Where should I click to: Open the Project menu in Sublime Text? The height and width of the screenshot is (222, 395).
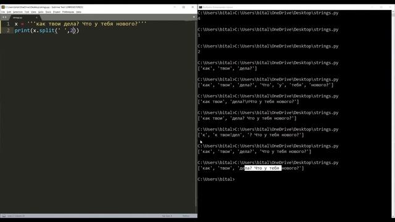click(x=57, y=12)
